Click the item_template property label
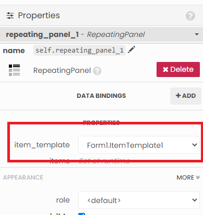Viewport: 203px width, 215px height. [x=42, y=145]
